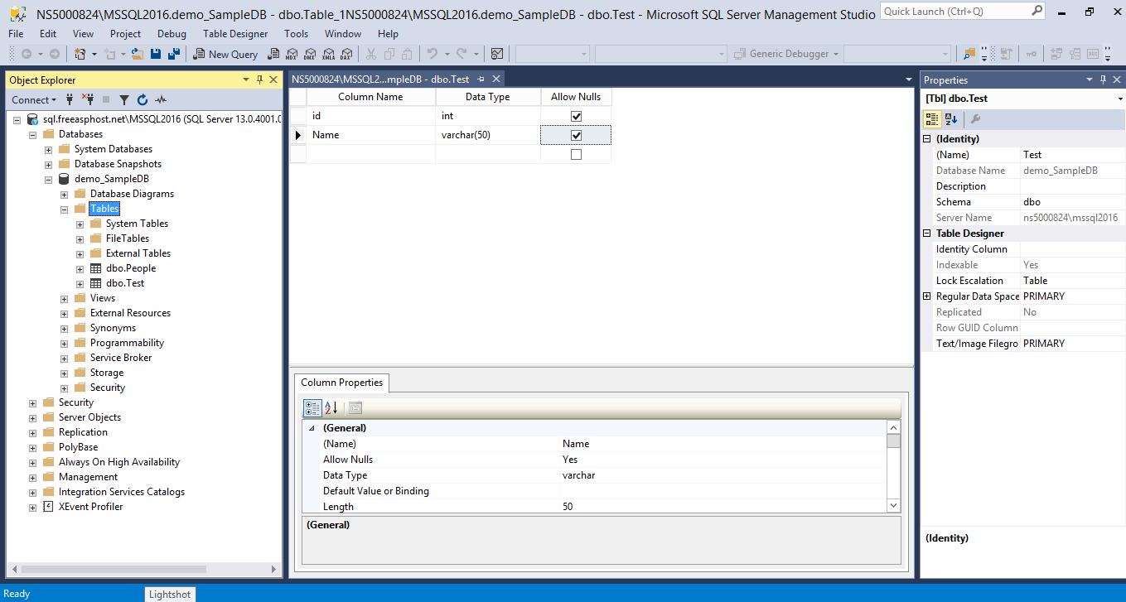Screen dimensions: 1126x602
Task: Collapse the Table Designer section in Properties
Action: click(927, 234)
